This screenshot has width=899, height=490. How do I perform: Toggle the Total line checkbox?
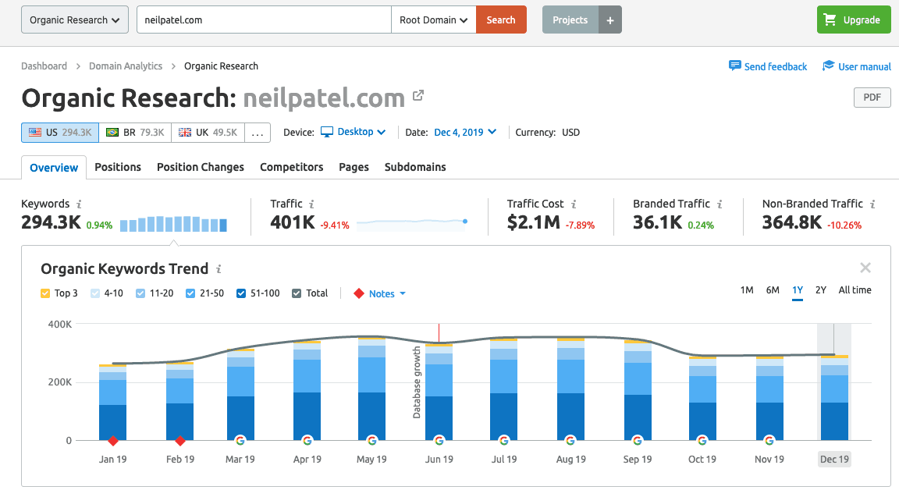(297, 293)
